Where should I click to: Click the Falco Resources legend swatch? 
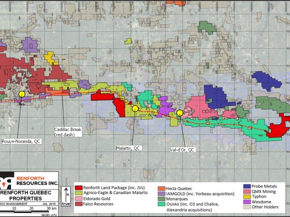point(79,204)
